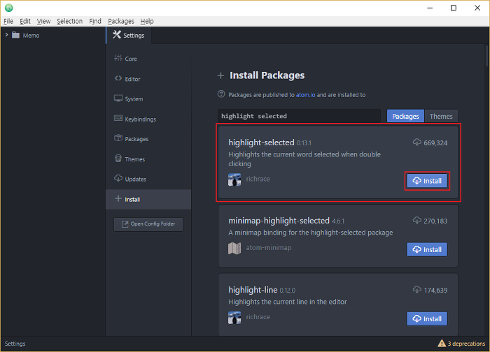
Task: Click the 174,639 download count
Action: tap(435, 291)
